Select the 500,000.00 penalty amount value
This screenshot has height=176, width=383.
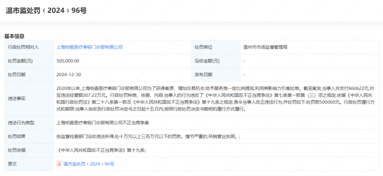tap(68, 61)
